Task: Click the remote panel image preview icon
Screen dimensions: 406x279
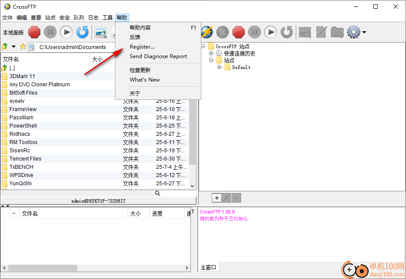Action: (305, 33)
